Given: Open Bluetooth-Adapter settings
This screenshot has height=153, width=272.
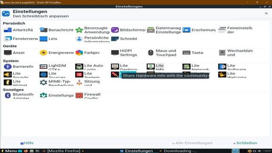Looking at the screenshot, I should pos(19,95).
